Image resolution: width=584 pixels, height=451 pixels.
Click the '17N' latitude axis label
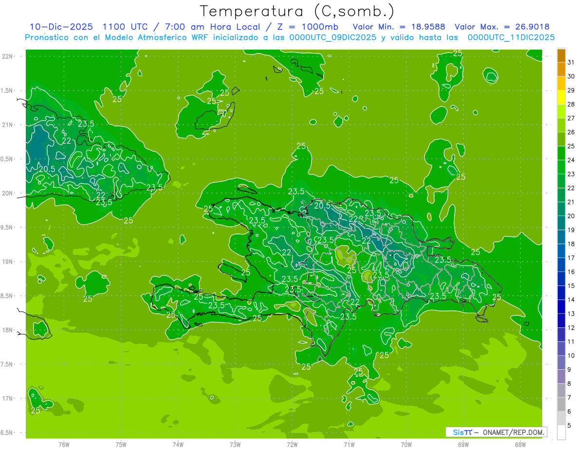(8, 398)
